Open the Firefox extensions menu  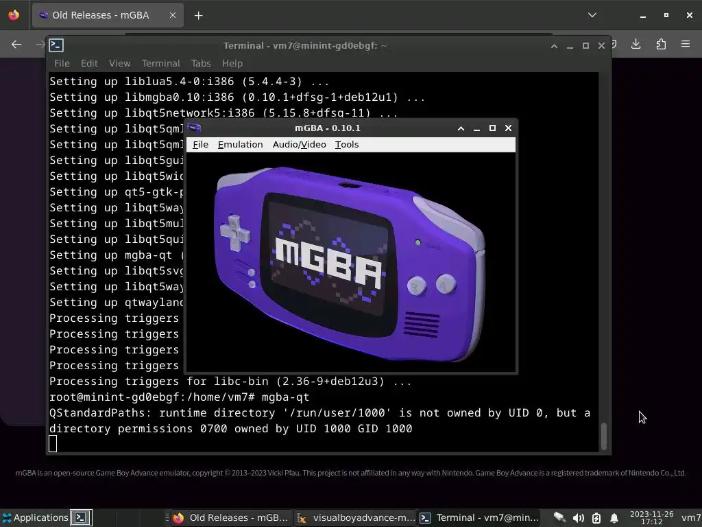click(x=661, y=44)
